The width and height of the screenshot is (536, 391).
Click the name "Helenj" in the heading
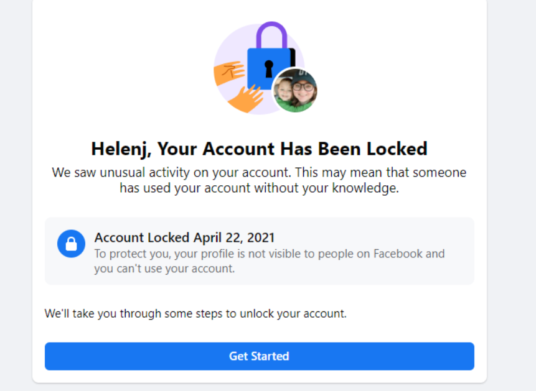121,149
